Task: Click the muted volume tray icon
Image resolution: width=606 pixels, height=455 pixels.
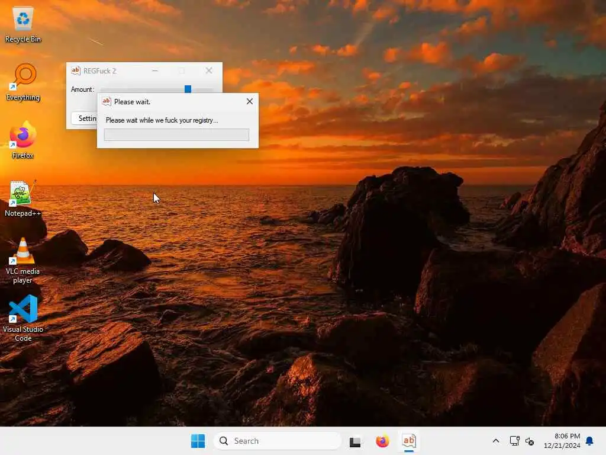Action: (530, 441)
